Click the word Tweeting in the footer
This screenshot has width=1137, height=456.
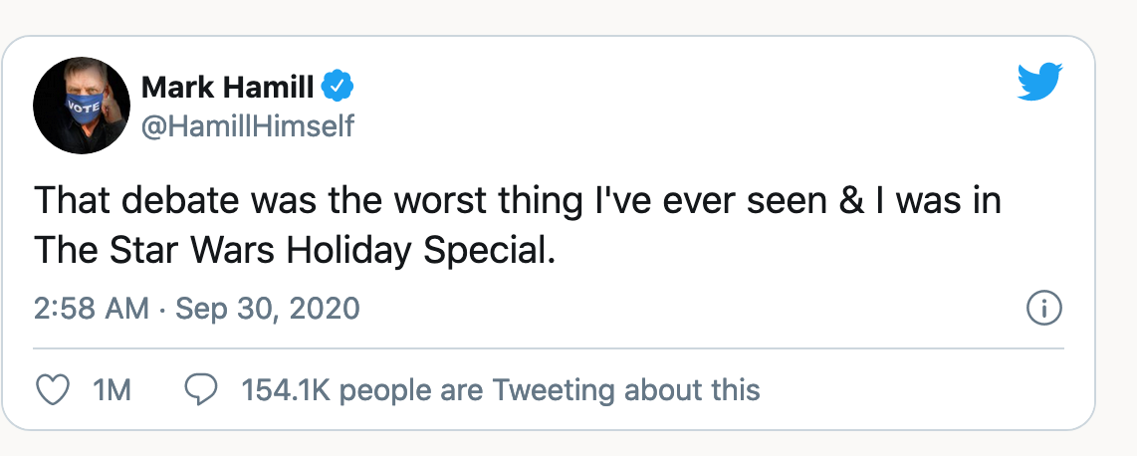[x=554, y=390]
